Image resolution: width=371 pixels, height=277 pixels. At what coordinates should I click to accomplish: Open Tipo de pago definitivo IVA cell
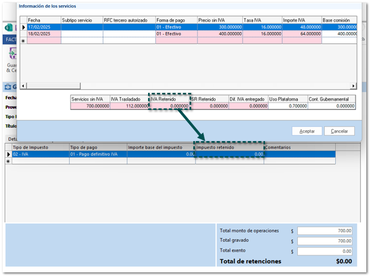coord(98,154)
